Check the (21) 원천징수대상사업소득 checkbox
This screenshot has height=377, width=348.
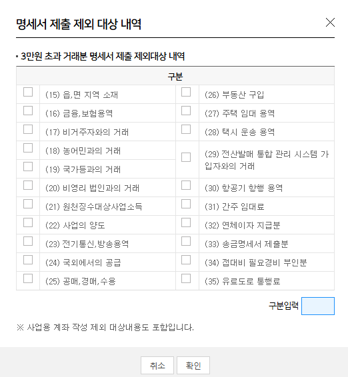28,204
